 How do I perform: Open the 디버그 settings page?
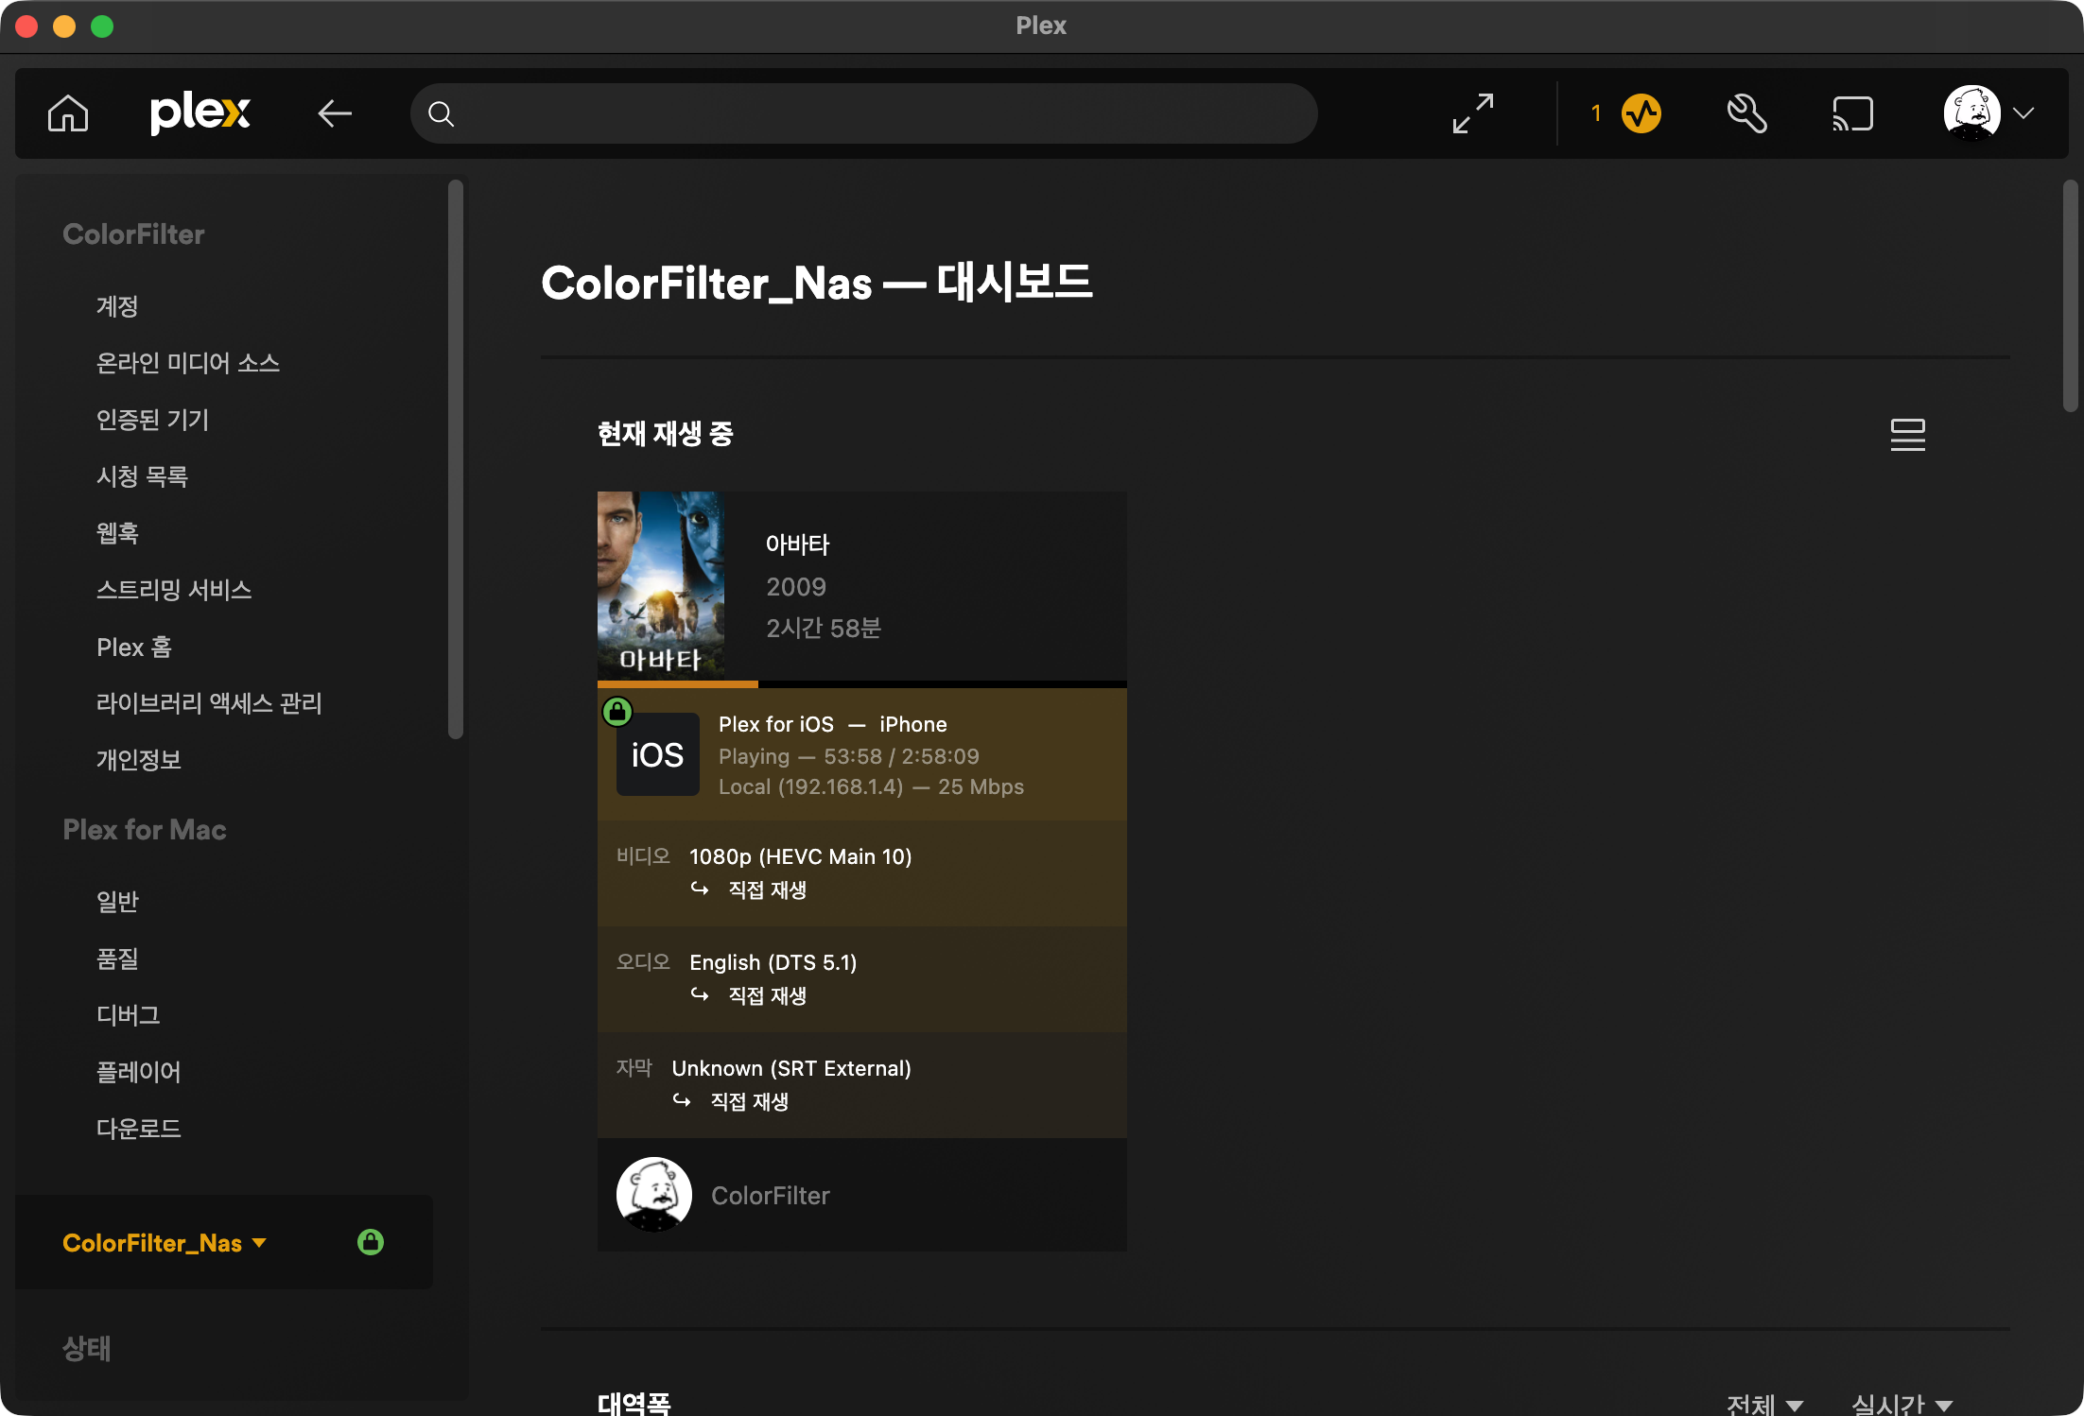click(x=129, y=1015)
